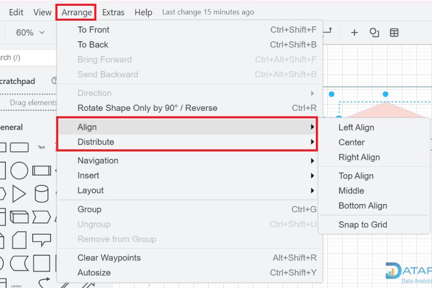Choose the cylinder shape in shape library
Viewport: 432px width, 288px height.
click(x=42, y=194)
